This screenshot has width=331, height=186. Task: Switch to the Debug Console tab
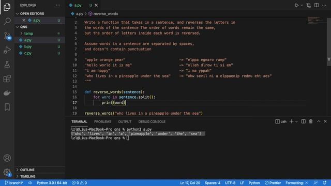coord(152,122)
